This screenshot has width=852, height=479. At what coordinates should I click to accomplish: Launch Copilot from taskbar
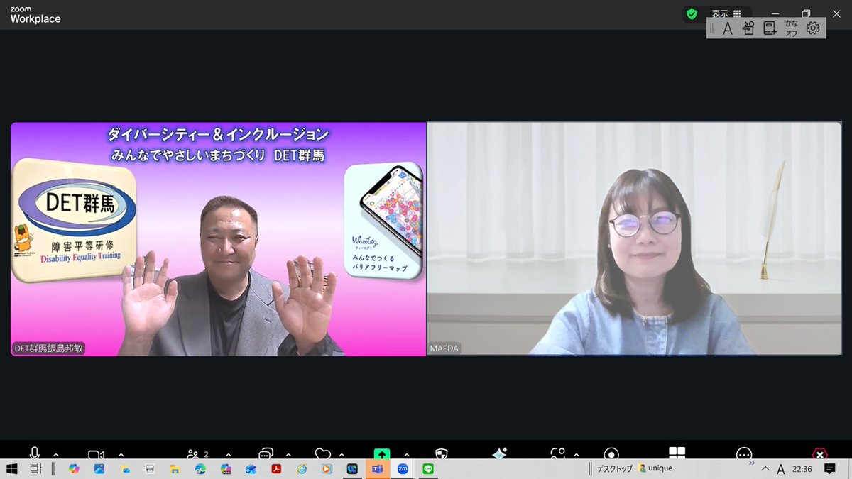(x=74, y=469)
